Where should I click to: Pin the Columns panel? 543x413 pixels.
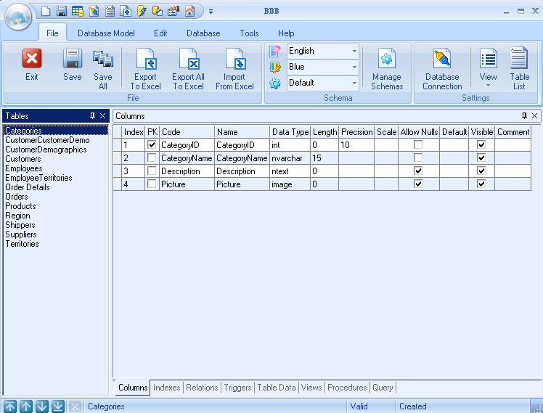524,115
